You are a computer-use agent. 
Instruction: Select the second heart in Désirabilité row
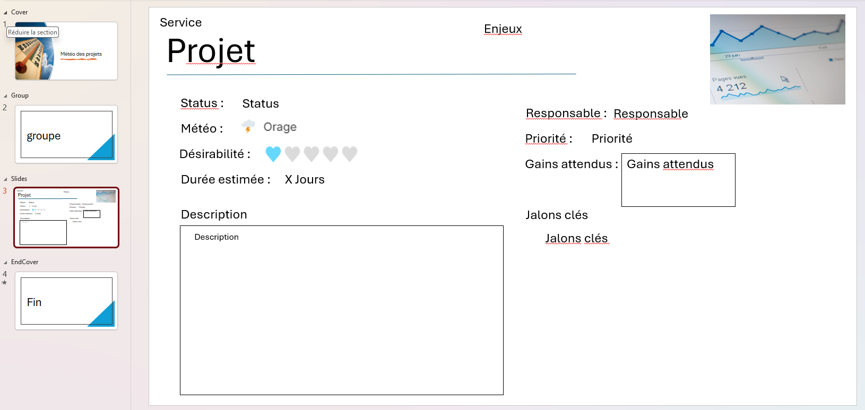[x=292, y=154]
